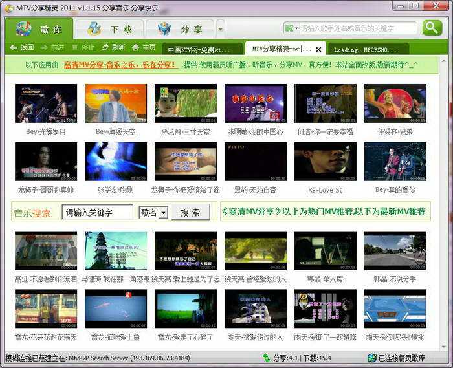Minimize the MTV分享精灵 window
The height and width of the screenshot is (368, 453).
(401, 6)
